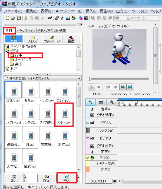Click the 音声B track note icon
Image resolution: width=162 pixels, height=189 pixels.
pos(92,152)
